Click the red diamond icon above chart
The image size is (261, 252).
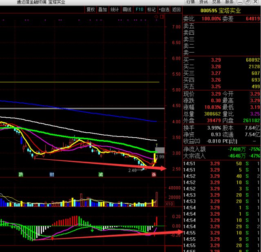pos(156,16)
